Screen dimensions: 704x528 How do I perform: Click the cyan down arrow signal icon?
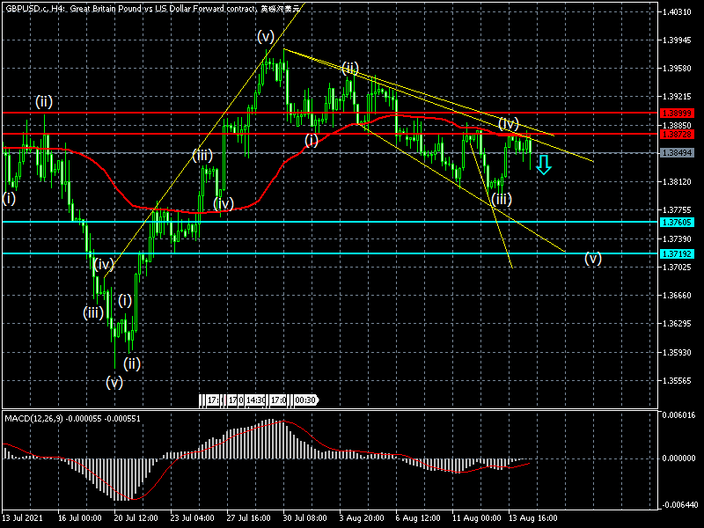(544, 164)
